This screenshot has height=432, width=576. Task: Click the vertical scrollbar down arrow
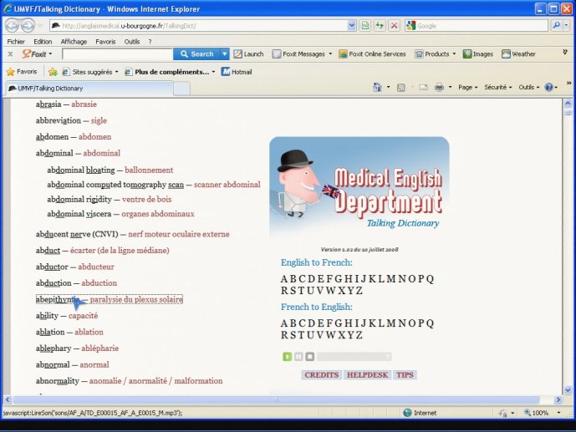coord(568,390)
